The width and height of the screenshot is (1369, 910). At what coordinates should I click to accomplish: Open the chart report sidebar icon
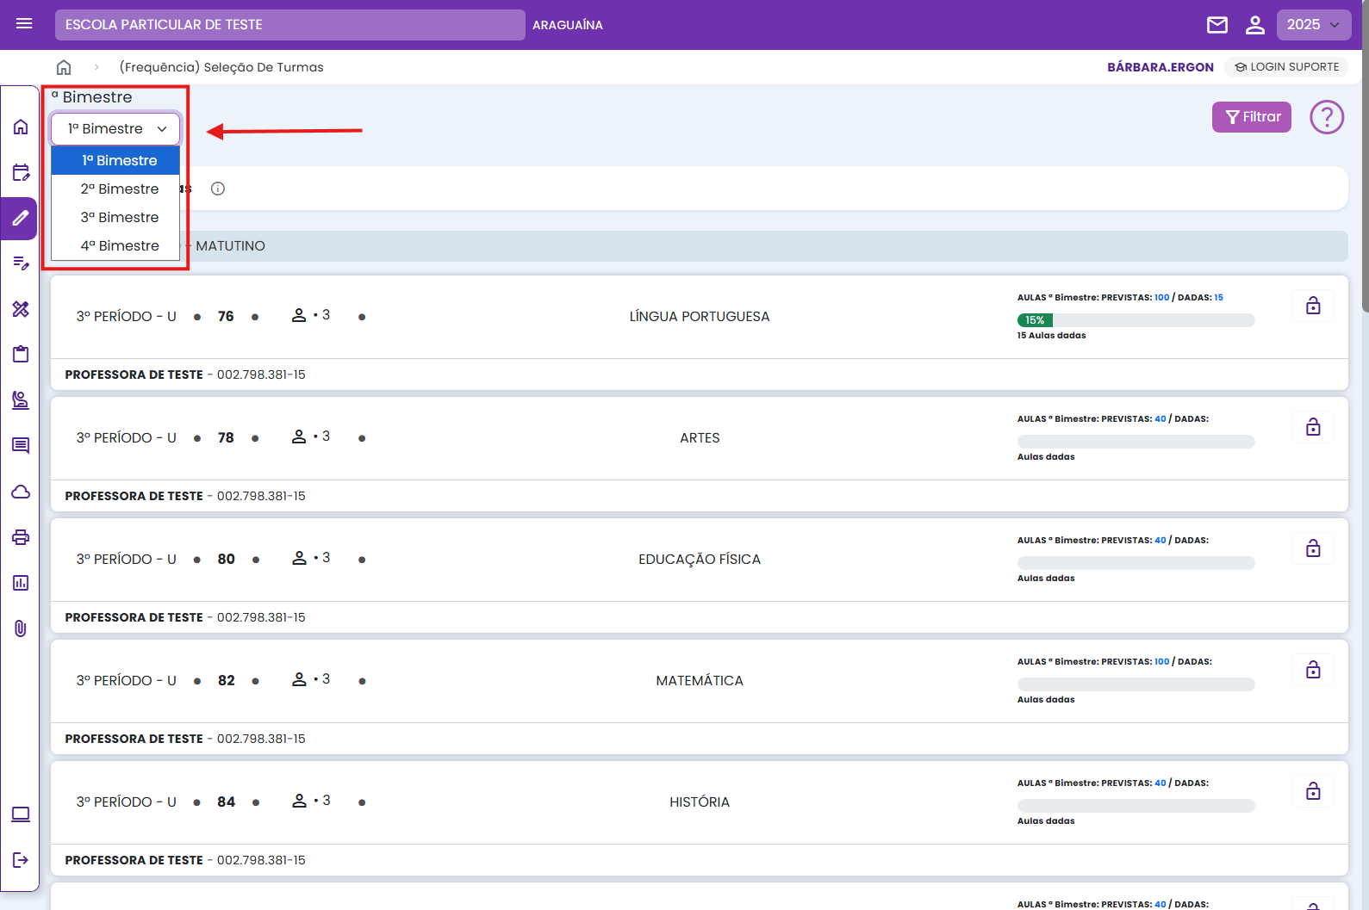pos(21,583)
